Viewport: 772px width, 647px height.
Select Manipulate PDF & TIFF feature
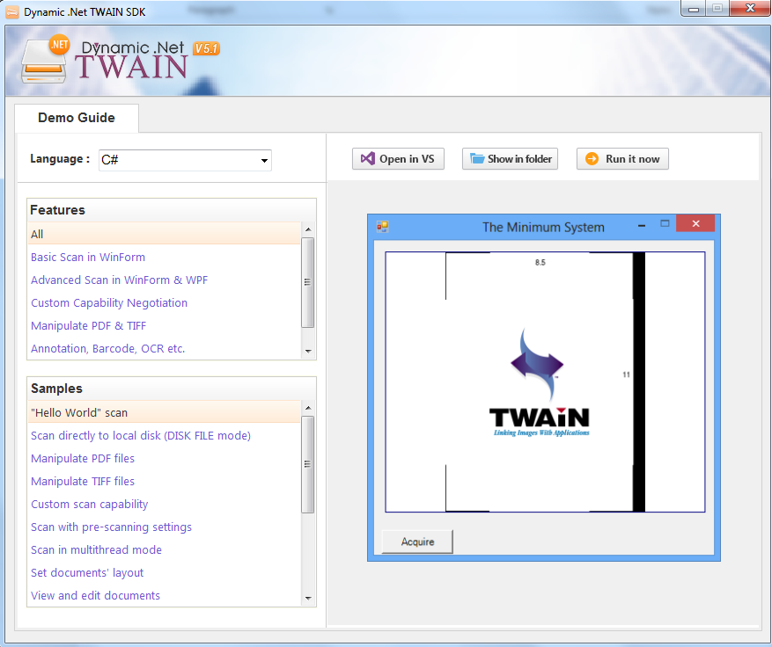pyautogui.click(x=88, y=325)
